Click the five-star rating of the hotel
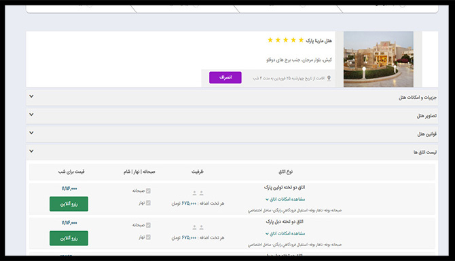 point(285,40)
